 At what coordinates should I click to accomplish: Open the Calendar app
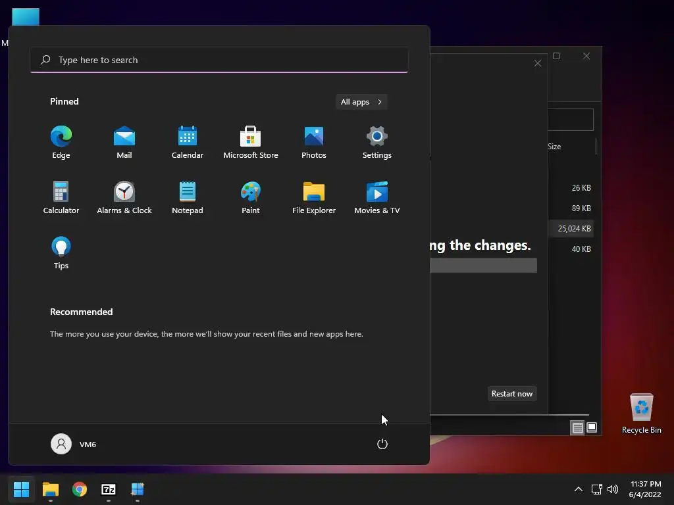click(x=188, y=143)
